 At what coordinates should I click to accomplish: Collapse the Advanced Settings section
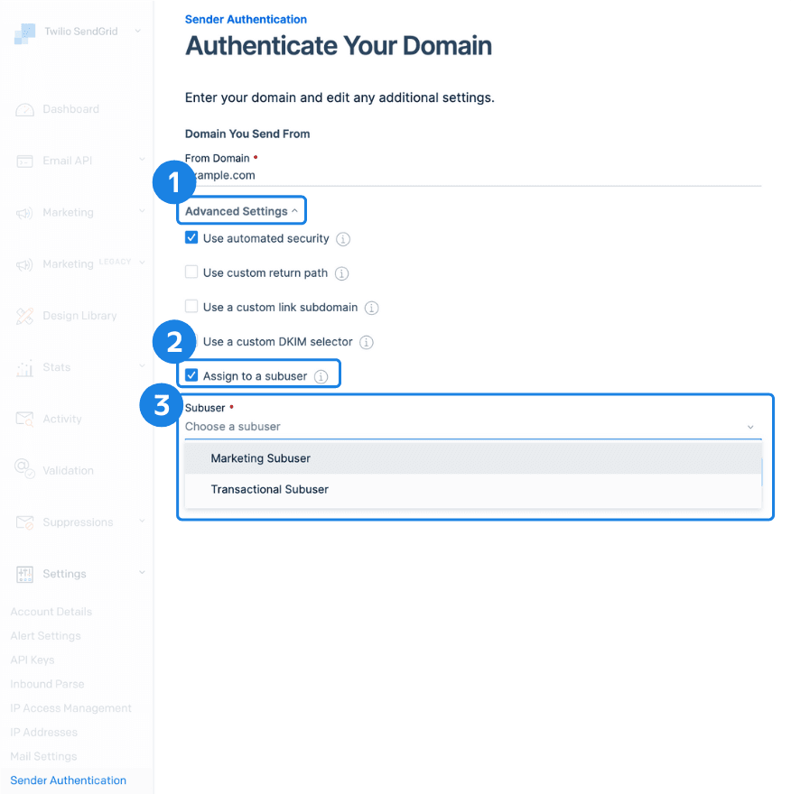tap(240, 209)
